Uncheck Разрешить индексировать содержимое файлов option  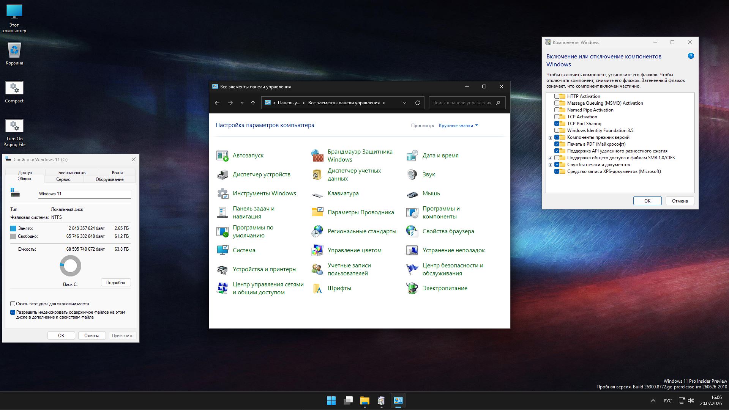point(13,313)
